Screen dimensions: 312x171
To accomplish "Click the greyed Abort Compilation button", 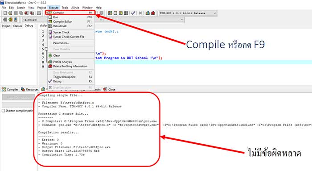I will (18, 97).
